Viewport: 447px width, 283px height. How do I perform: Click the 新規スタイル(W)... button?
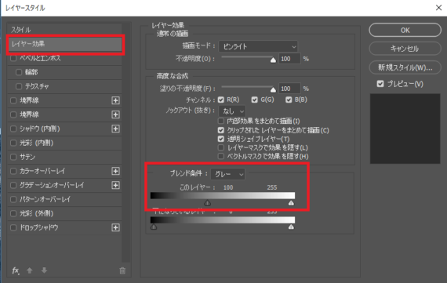coord(405,67)
